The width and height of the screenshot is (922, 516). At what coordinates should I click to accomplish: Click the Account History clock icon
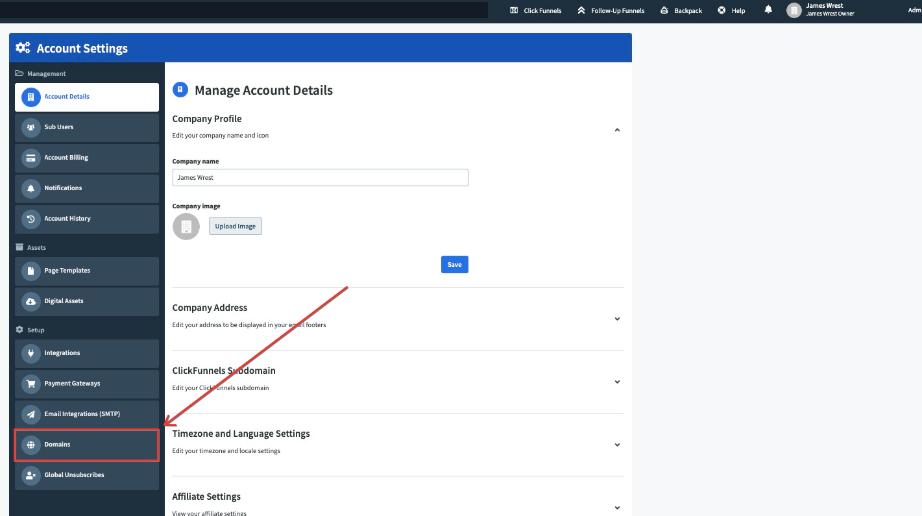[30, 219]
